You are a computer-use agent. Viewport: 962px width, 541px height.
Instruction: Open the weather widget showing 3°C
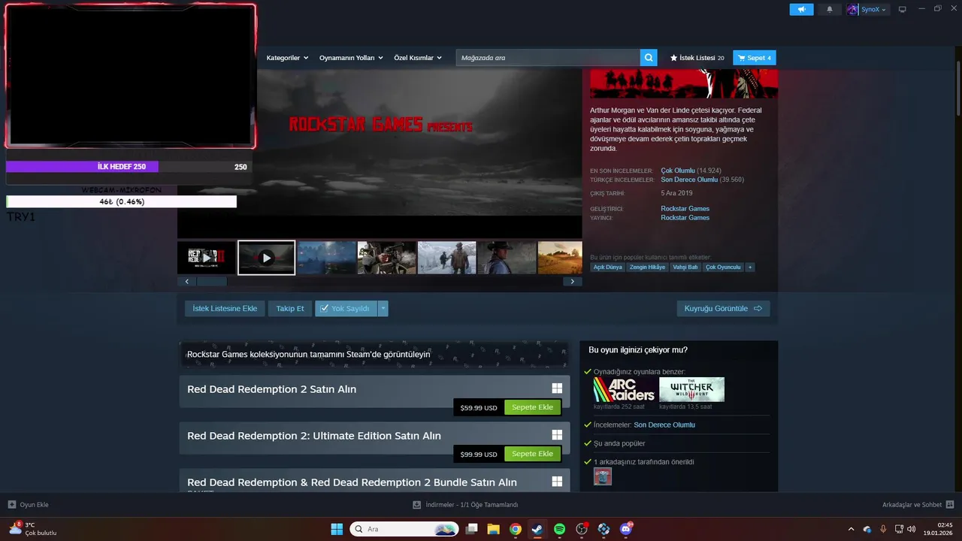[33, 529]
